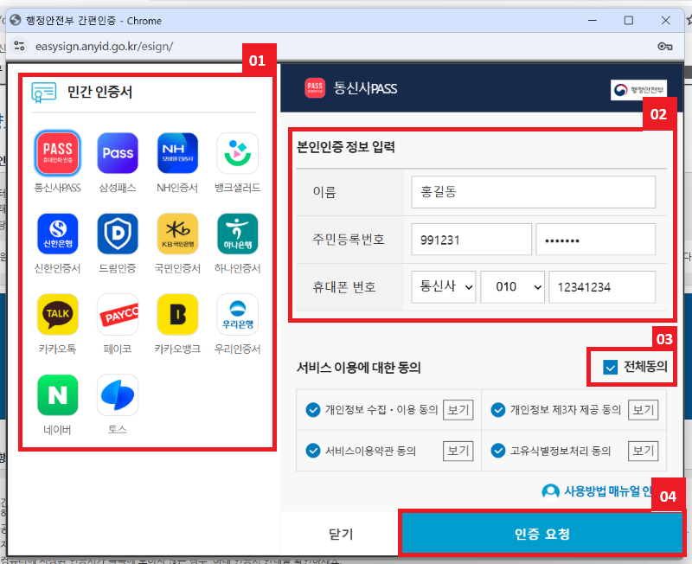Viewport: 692px width, 564px height.
Task: Click the 닫기 button
Action: 341,534
